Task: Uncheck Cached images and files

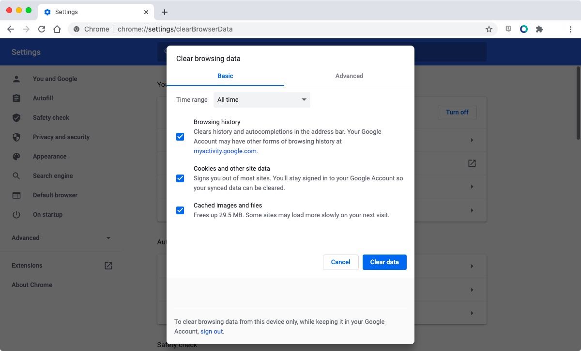Action: click(180, 210)
